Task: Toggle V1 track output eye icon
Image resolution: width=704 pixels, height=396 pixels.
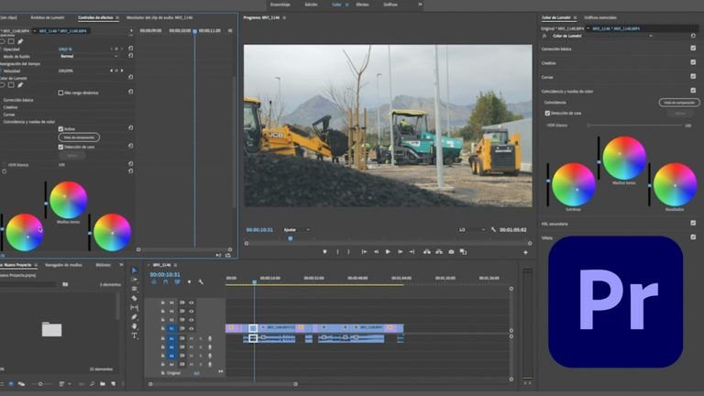Action: coord(192,329)
